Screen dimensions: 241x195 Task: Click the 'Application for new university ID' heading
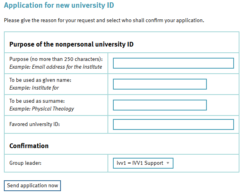[x=59, y=6]
